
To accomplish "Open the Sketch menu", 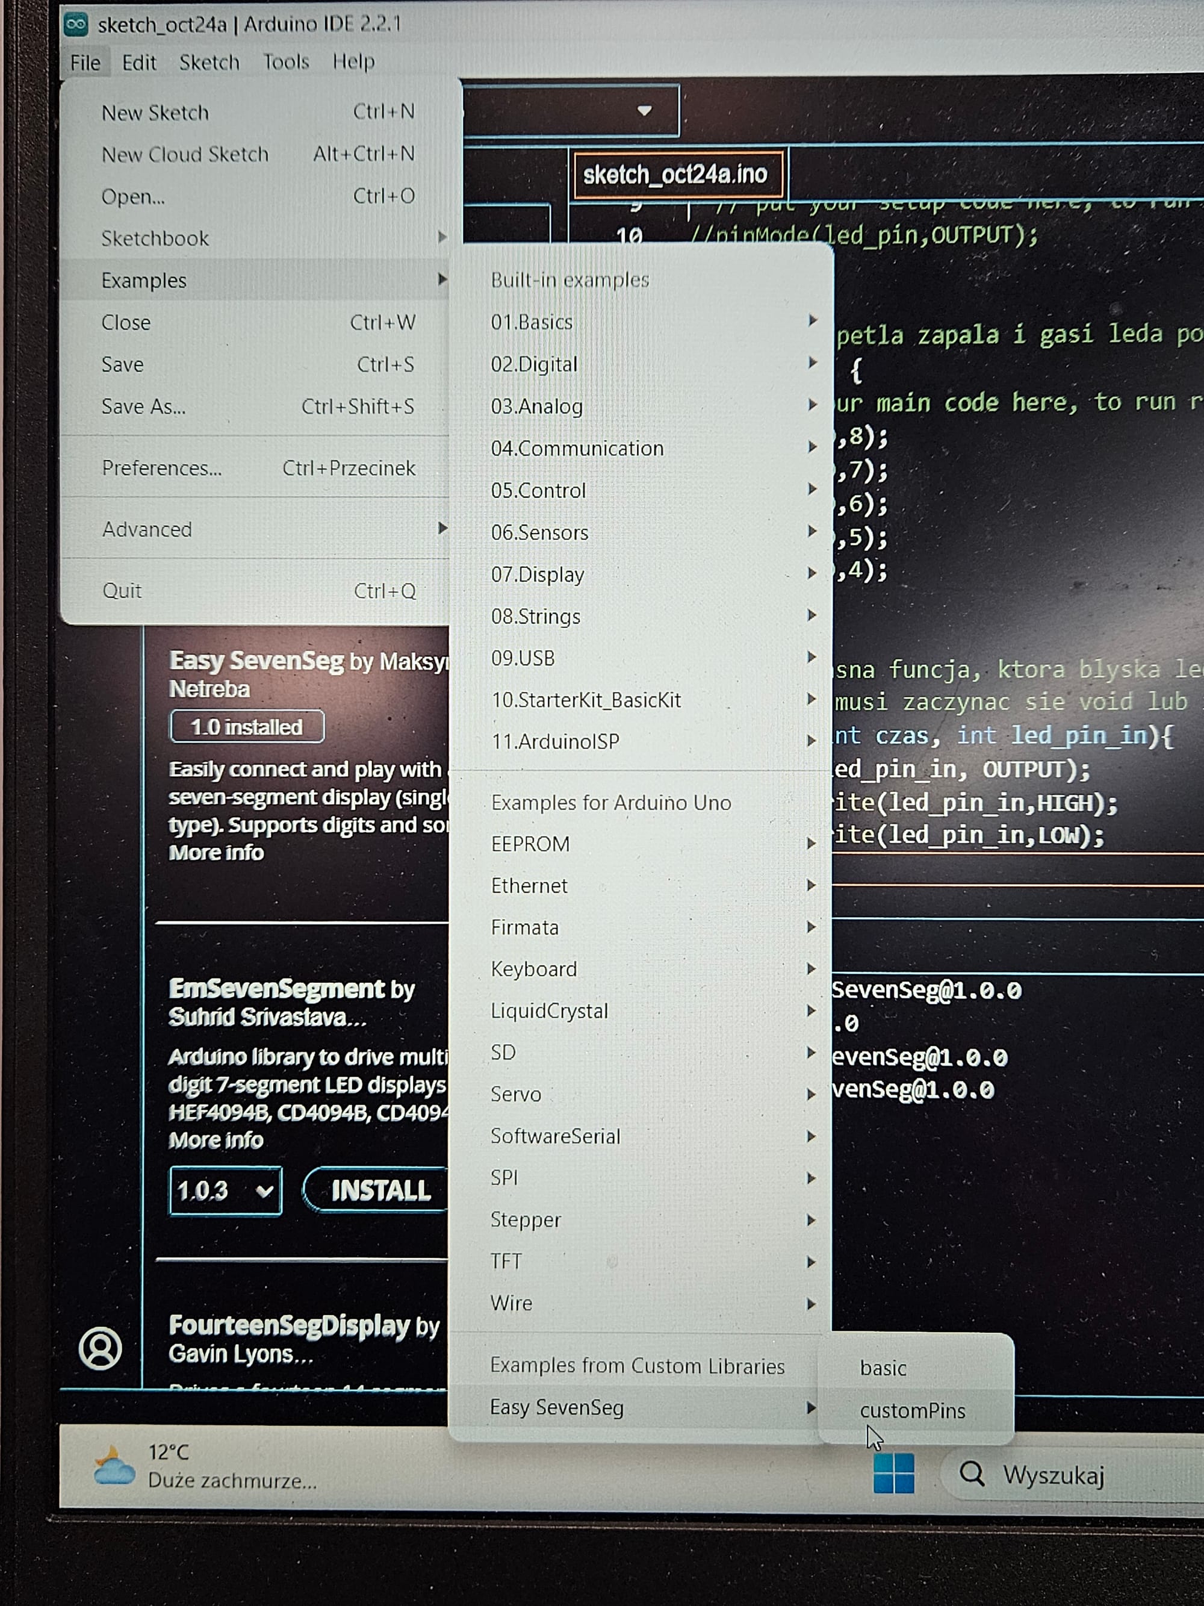I will 209,63.
